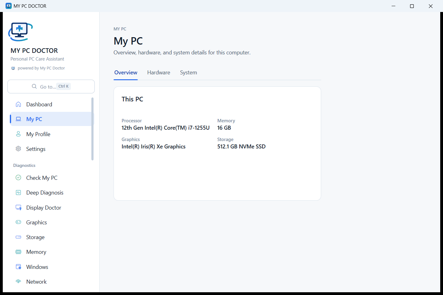This screenshot has width=443, height=295.
Task: Click the Settings gear icon
Action: point(18,149)
